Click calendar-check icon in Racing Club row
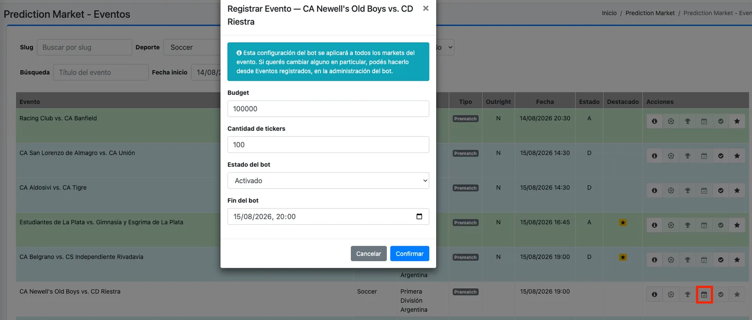 [x=704, y=121]
